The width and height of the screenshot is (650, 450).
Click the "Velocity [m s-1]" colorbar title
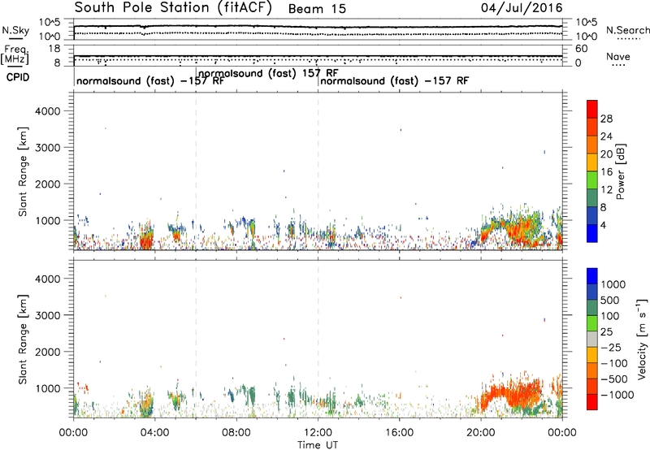pos(642,339)
